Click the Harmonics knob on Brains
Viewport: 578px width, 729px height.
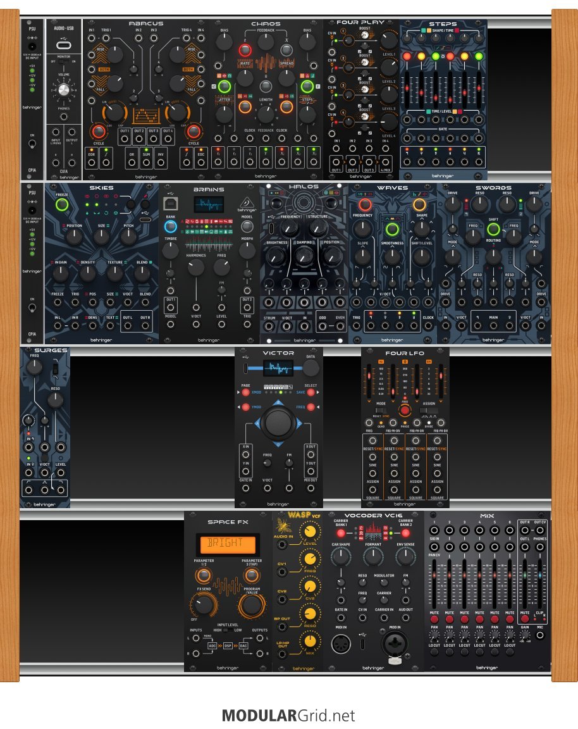click(x=195, y=267)
